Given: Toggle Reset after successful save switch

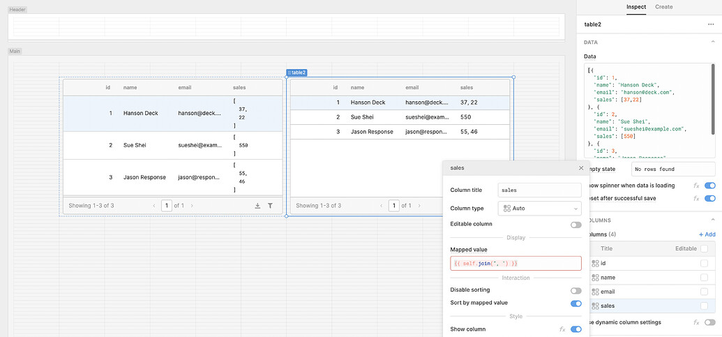Looking at the screenshot, I should click(710, 198).
